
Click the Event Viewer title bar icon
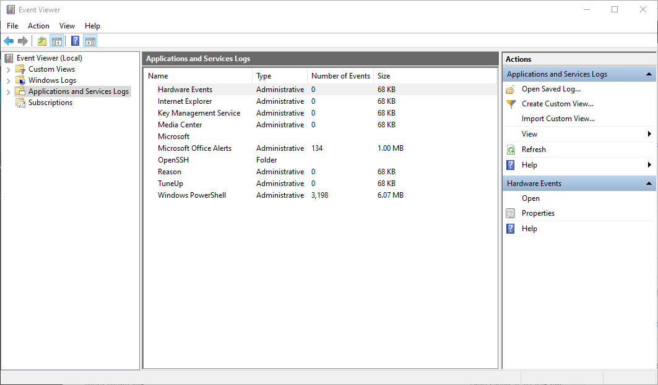pos(10,9)
